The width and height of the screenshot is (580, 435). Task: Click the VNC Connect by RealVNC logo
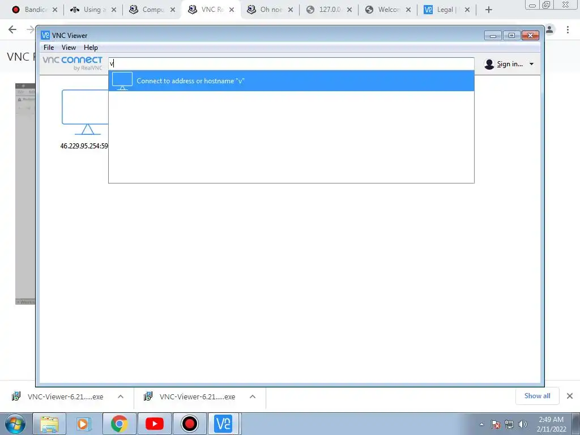tap(72, 63)
